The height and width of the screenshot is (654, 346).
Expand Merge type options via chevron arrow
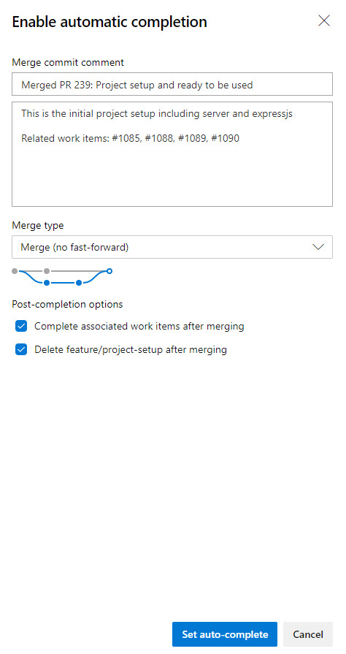318,247
